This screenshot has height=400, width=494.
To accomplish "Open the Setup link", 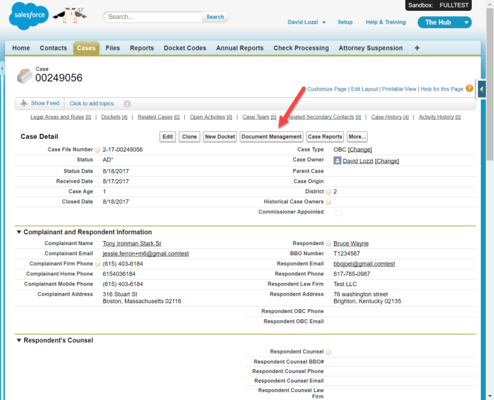I will (345, 22).
